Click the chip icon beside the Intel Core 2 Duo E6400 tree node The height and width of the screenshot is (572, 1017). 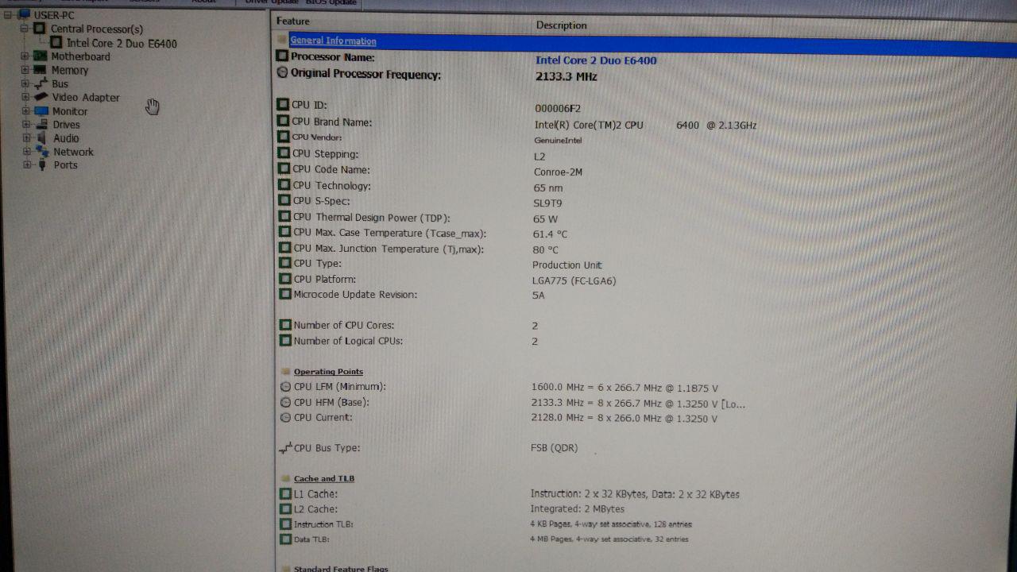(x=56, y=43)
